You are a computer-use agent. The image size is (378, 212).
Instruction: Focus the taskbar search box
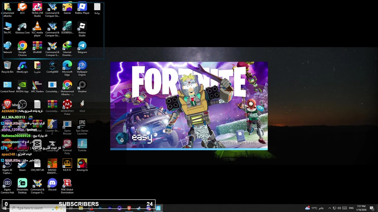[x=38, y=208]
